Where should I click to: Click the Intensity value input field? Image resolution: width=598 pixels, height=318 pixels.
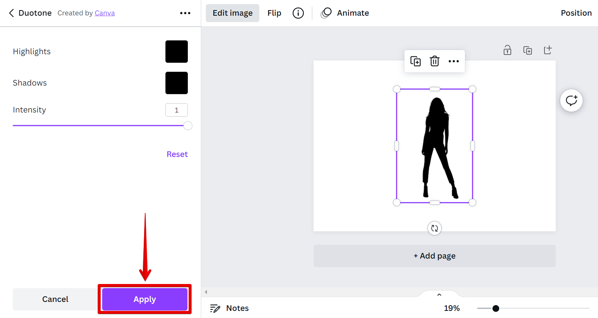(177, 110)
